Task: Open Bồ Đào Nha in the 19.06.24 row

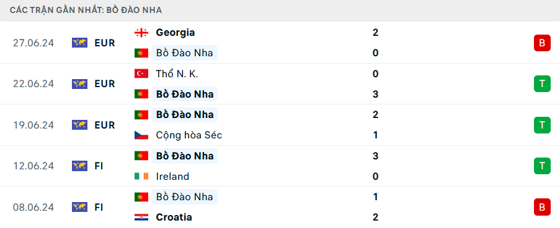Action: 185,115
